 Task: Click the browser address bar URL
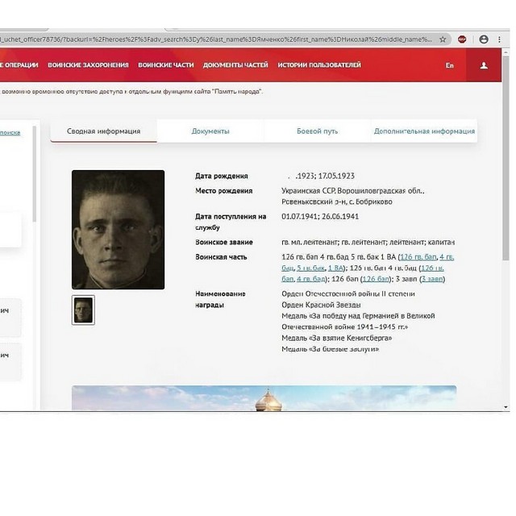coord(215,40)
